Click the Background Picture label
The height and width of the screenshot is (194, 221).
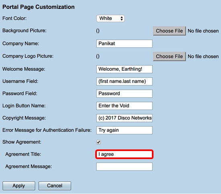point(25,31)
